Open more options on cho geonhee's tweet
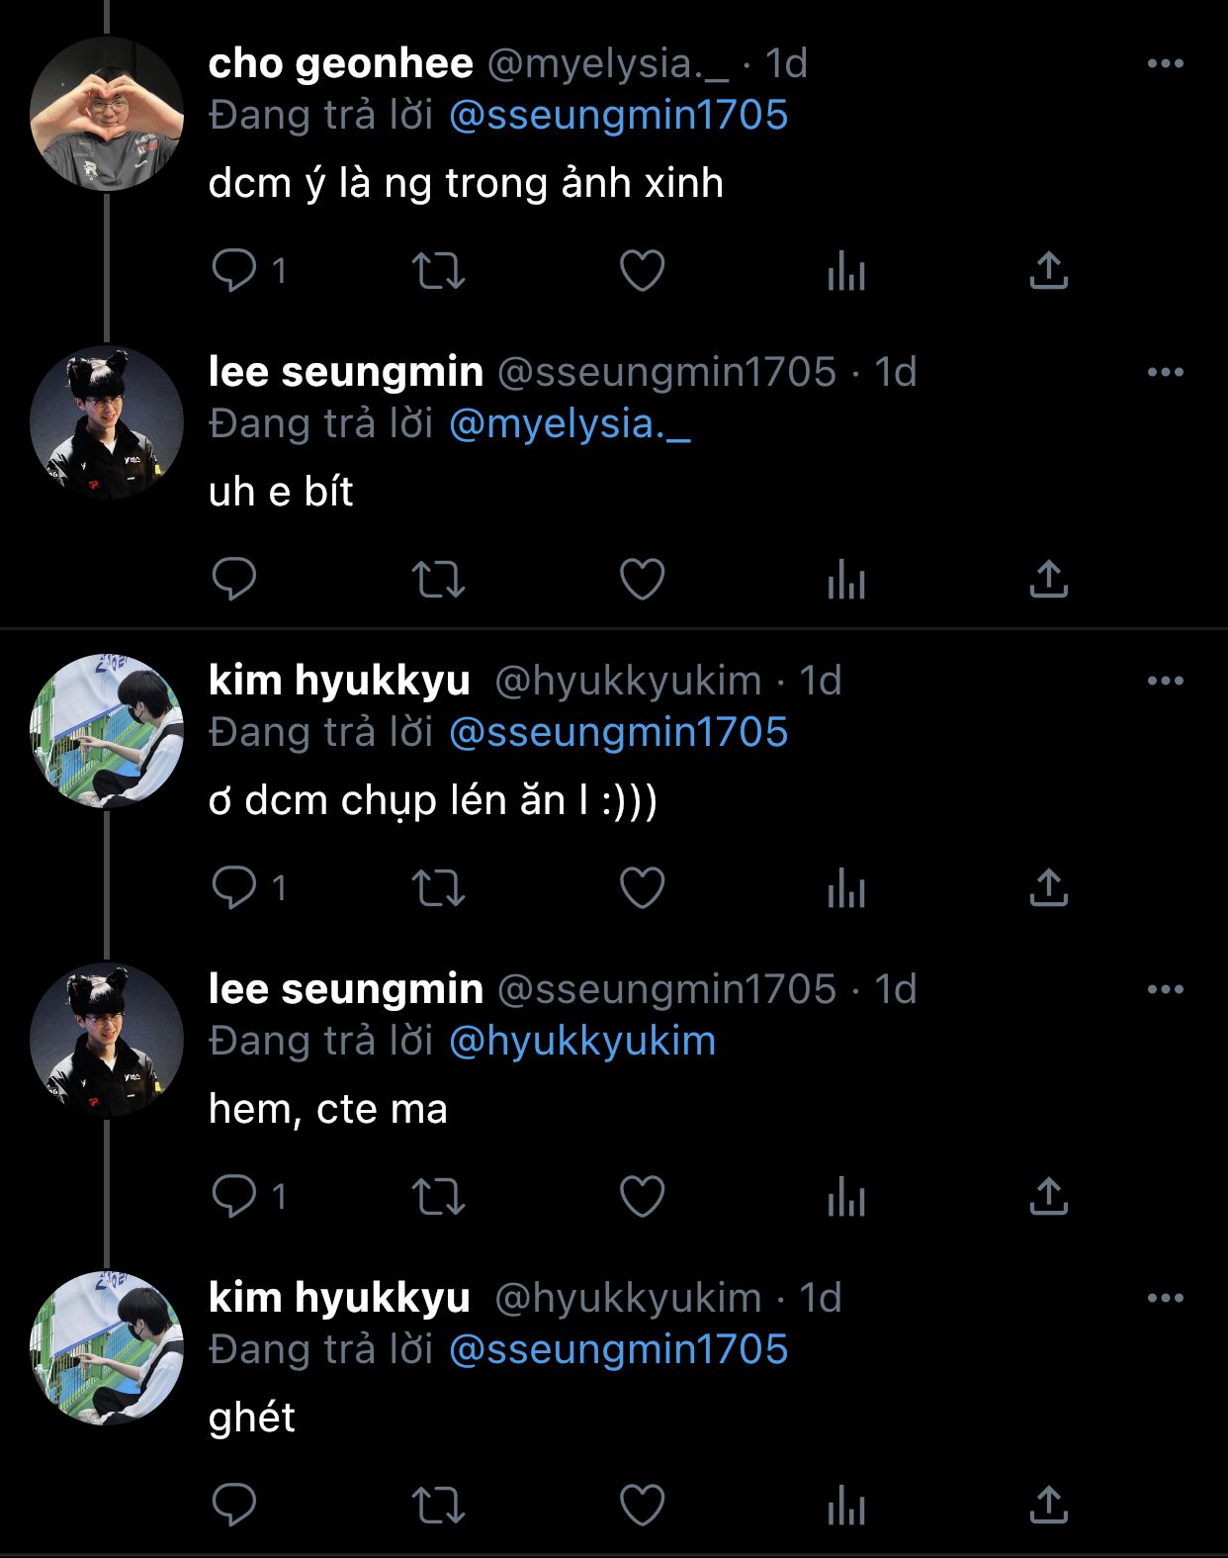This screenshot has height=1558, width=1228. (x=1166, y=64)
